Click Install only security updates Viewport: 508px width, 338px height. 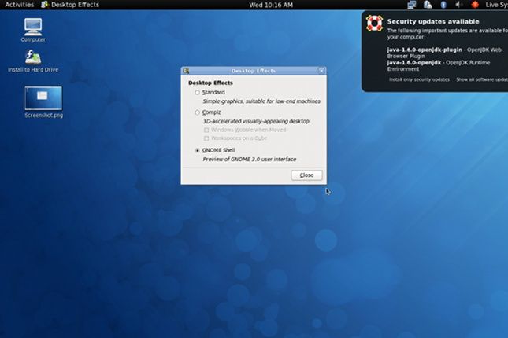tap(419, 79)
